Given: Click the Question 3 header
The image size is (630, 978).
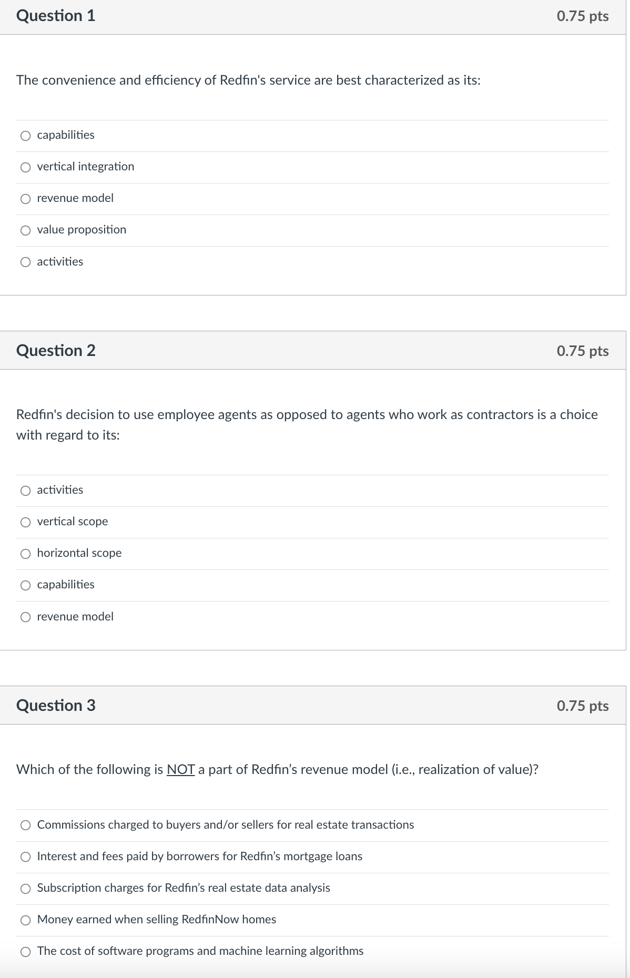Looking at the screenshot, I should coord(56,706).
